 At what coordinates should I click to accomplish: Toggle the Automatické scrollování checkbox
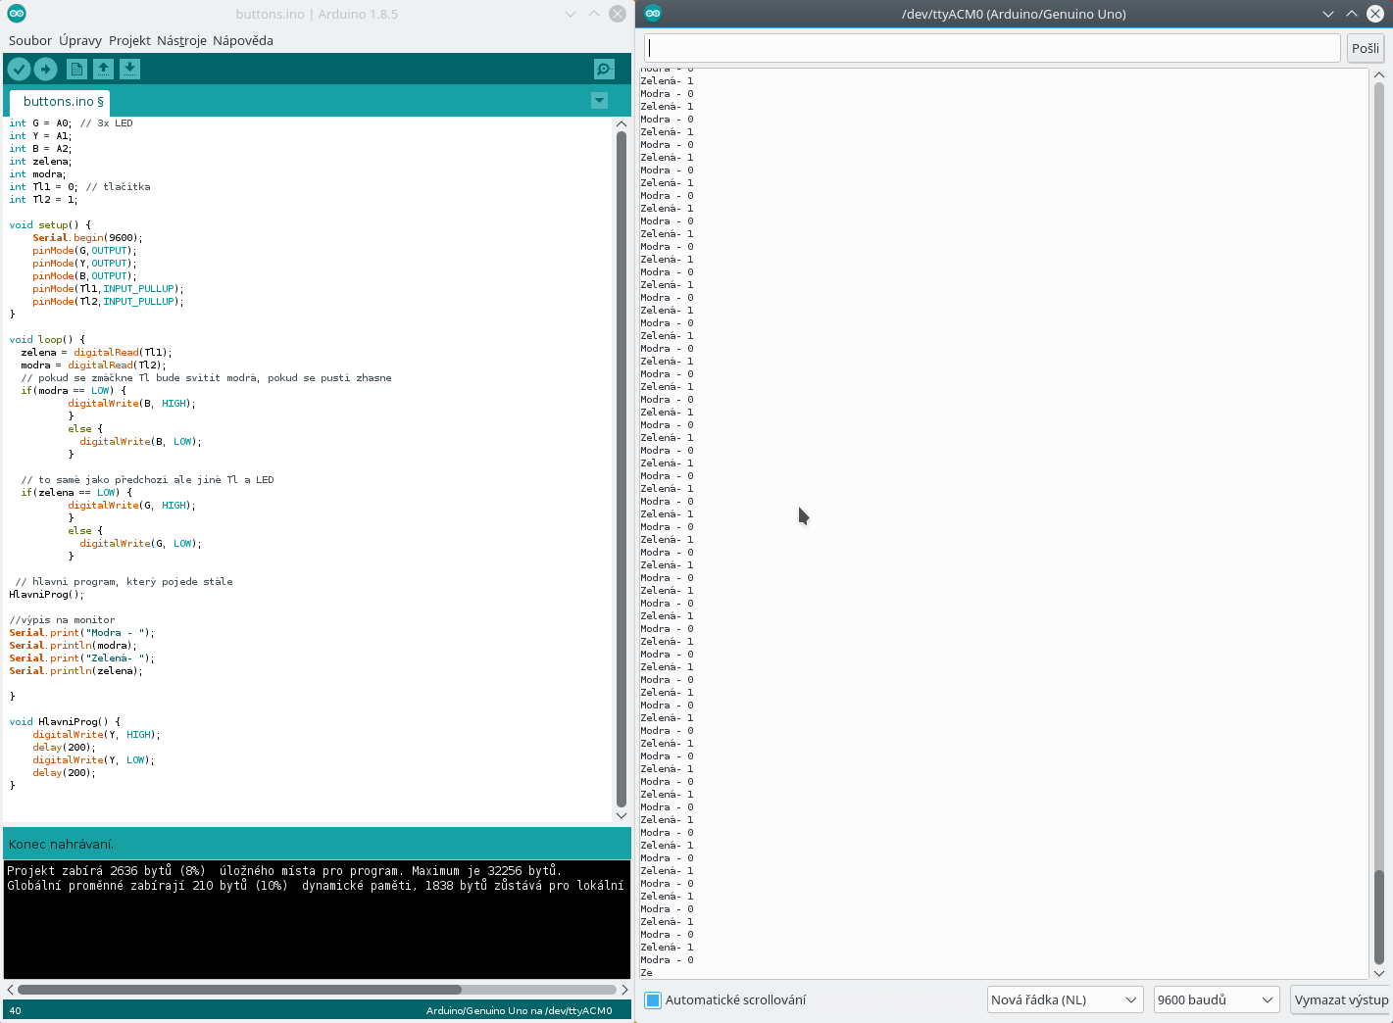pos(653,999)
